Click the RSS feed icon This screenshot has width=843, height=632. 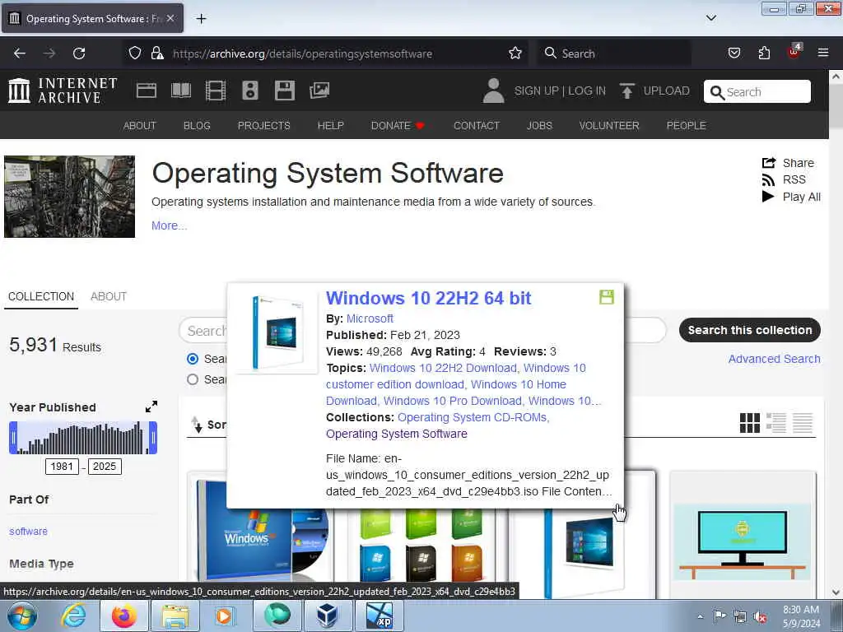pyautogui.click(x=768, y=180)
